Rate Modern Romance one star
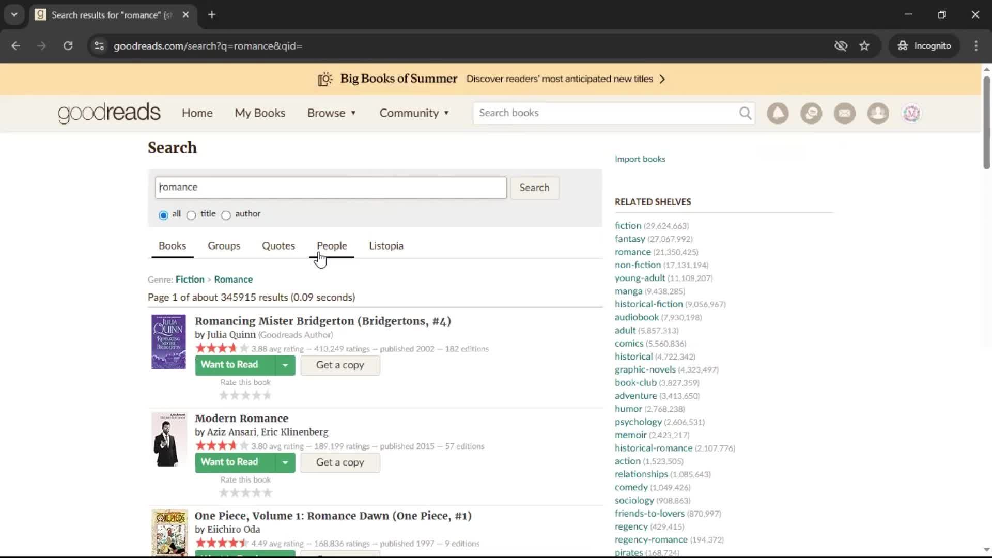This screenshot has height=558, width=992. 224,492
